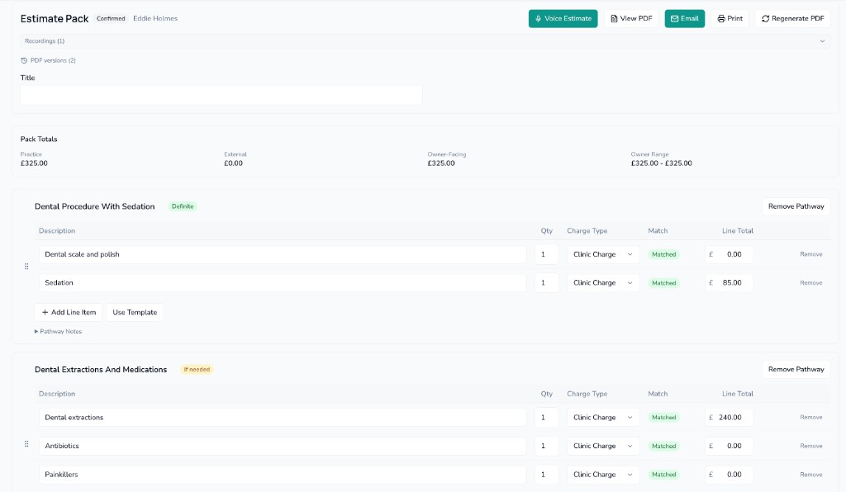
Task: Edit the Dental scale and polish description
Action: pyautogui.click(x=283, y=254)
